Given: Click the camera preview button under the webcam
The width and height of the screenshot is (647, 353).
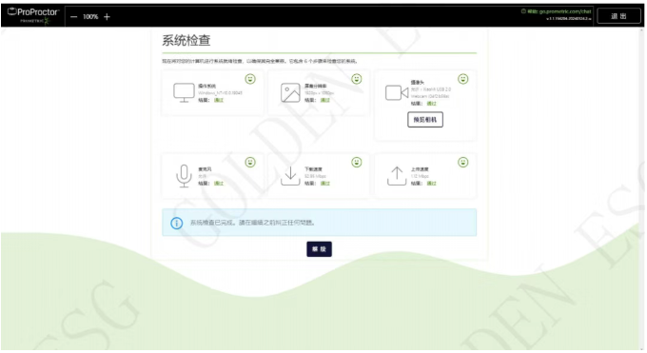Looking at the screenshot, I should 425,120.
